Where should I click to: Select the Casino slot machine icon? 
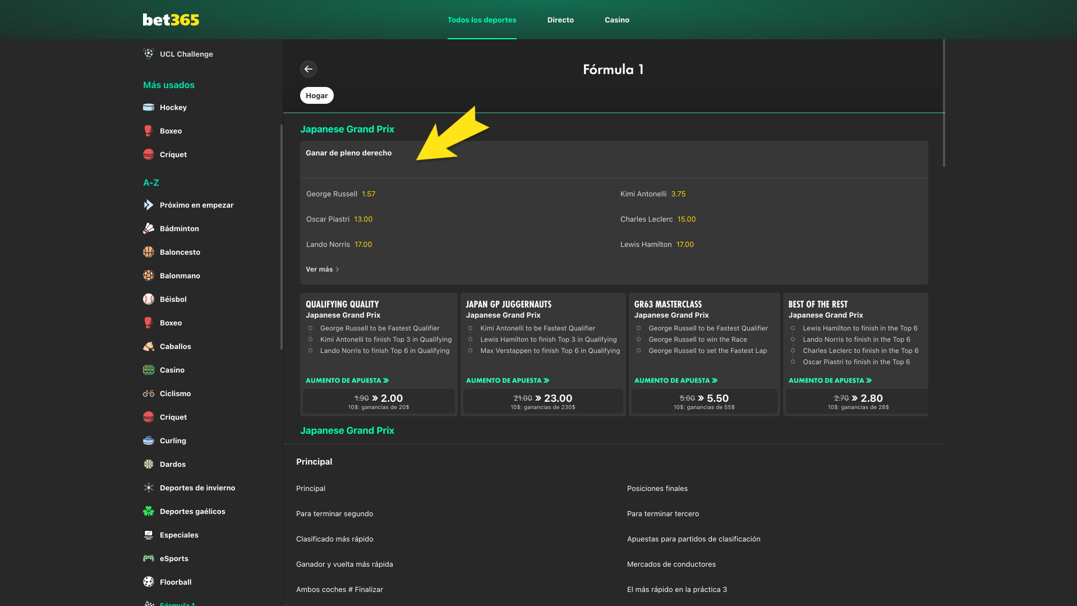click(x=149, y=370)
